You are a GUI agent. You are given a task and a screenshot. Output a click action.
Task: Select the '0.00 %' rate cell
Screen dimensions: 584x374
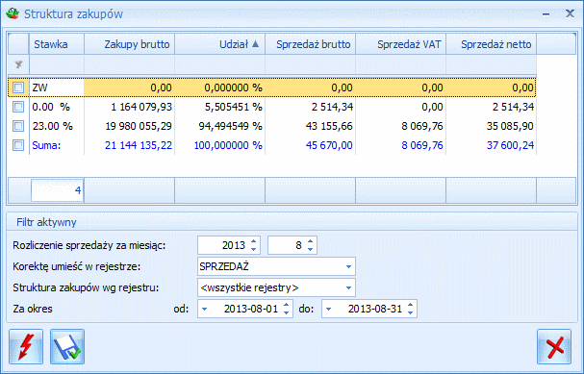(x=57, y=107)
